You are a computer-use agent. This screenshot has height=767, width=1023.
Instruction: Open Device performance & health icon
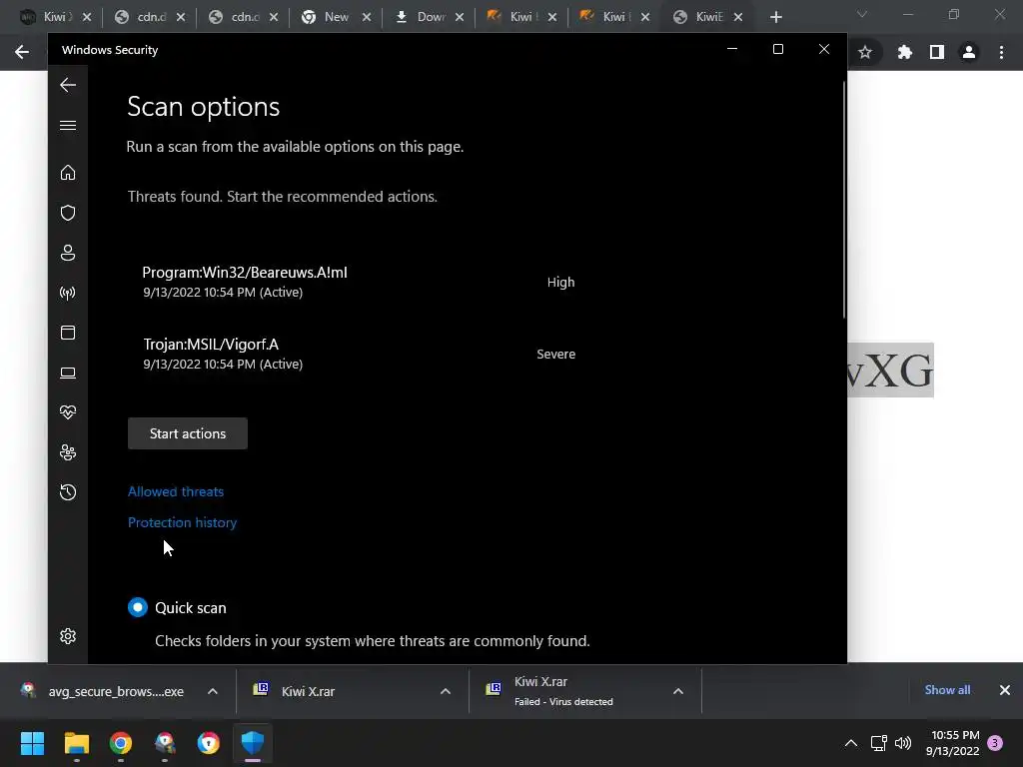pyautogui.click(x=68, y=412)
